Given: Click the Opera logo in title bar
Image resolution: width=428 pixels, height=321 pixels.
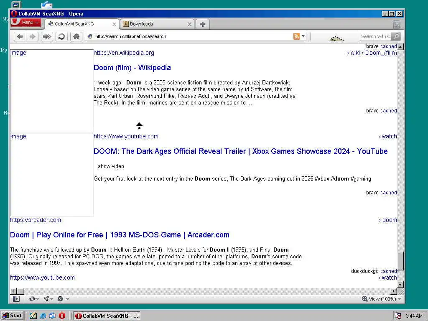Looking at the screenshot, I should 14,14.
